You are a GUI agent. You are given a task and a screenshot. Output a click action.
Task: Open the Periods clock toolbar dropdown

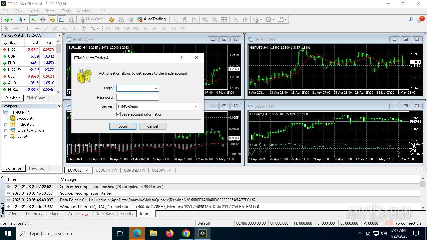270,19
